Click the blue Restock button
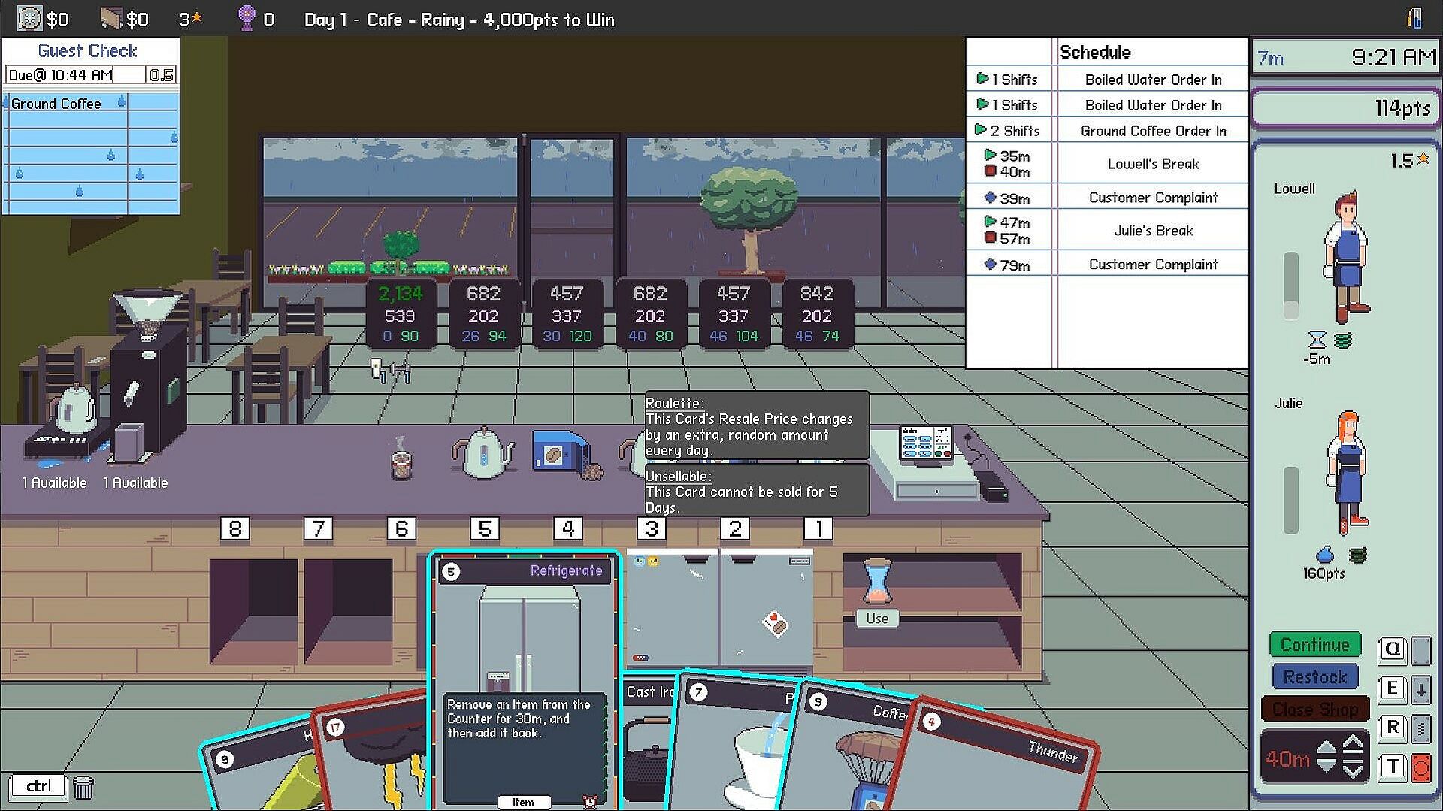 click(1315, 676)
